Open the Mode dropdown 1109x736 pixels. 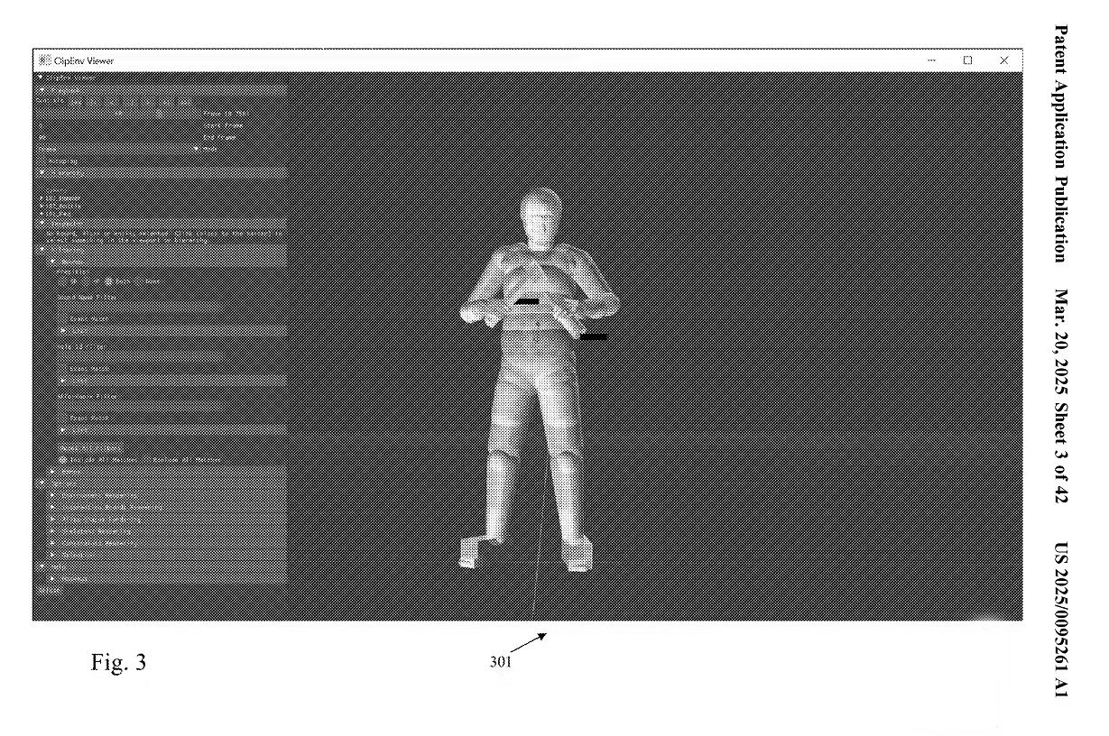coord(198,149)
